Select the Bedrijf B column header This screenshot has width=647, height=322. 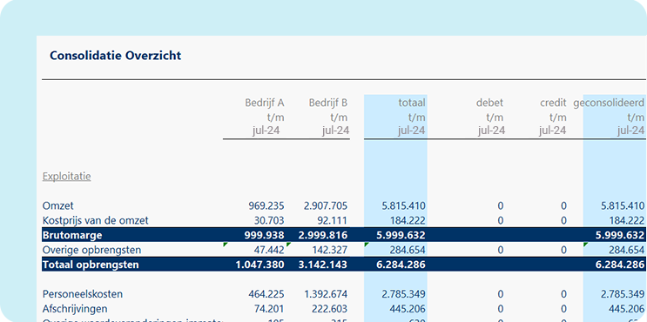328,103
